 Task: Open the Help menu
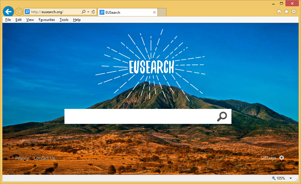(x=77, y=20)
